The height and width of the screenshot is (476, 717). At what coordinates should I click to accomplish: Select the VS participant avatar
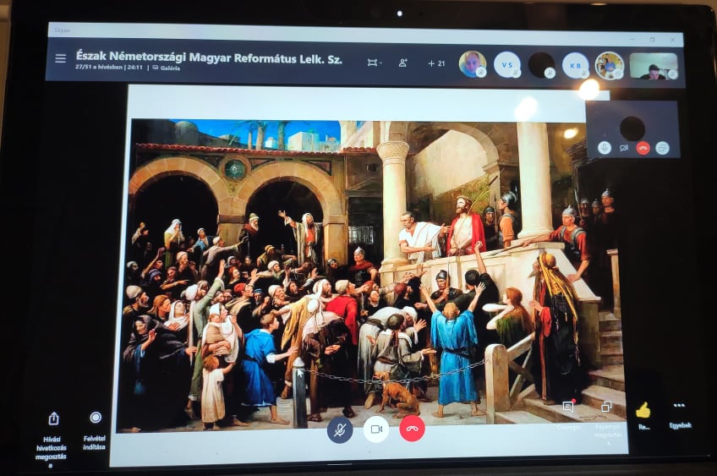tap(507, 65)
